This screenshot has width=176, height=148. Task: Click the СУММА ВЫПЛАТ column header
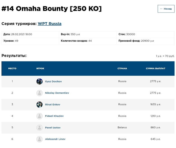click(x=156, y=68)
